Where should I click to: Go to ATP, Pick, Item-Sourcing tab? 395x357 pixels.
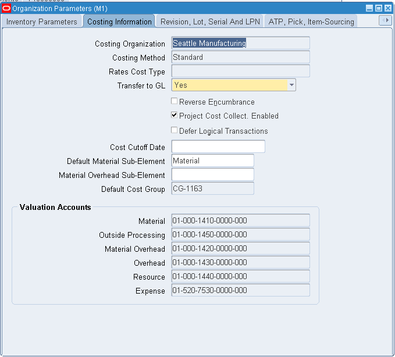[311, 22]
